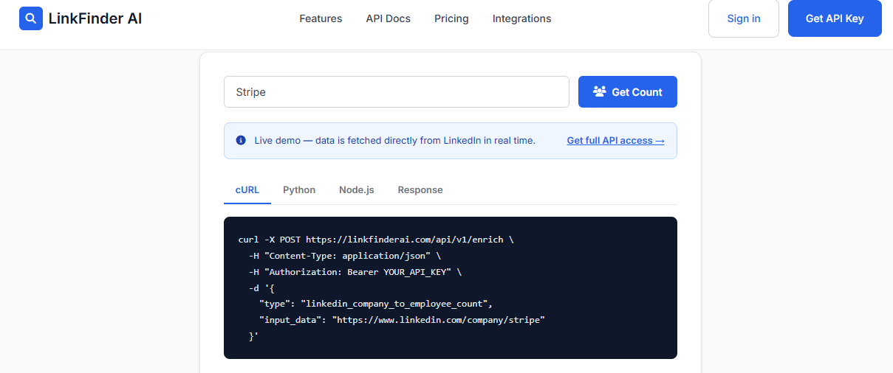
Task: Click the Content-Type: application/json header line
Action: [345, 256]
